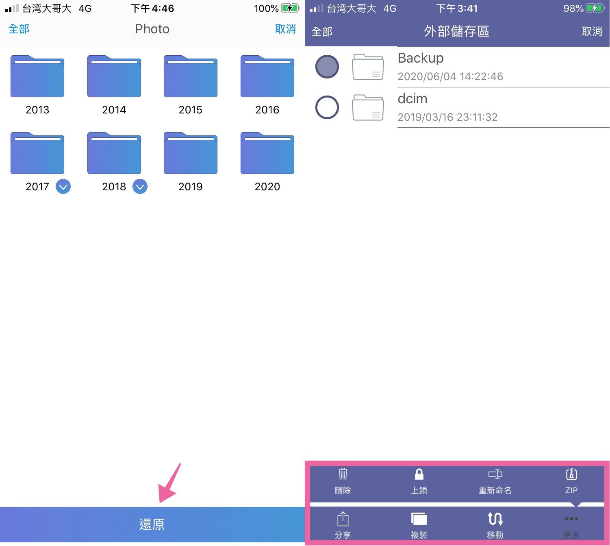Tap 全部 in the Photo screen

tap(18, 29)
